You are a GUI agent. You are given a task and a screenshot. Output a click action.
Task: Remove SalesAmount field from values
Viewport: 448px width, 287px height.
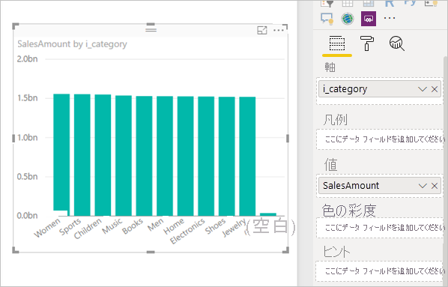(x=435, y=186)
